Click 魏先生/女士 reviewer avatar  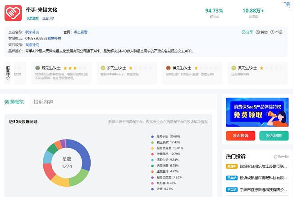click(x=38, y=68)
